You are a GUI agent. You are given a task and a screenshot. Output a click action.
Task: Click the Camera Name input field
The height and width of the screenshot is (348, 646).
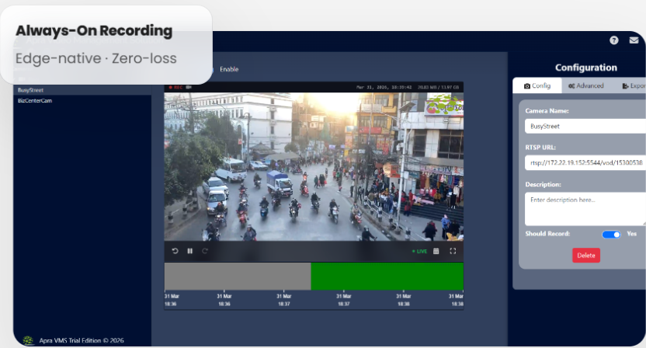pos(585,126)
